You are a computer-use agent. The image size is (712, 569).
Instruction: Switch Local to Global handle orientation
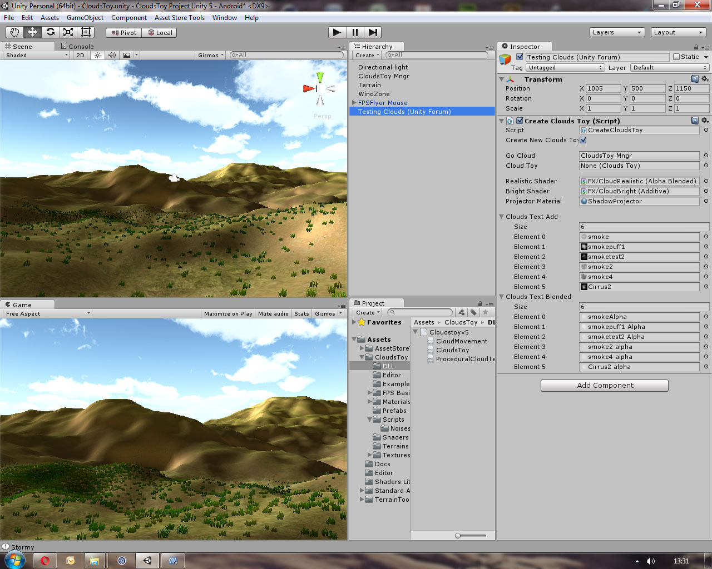pos(160,32)
